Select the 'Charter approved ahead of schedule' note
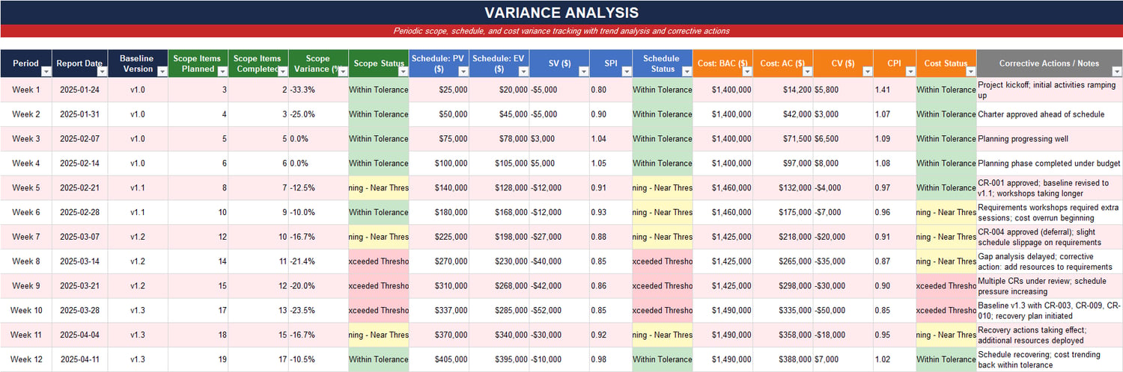 (1050, 114)
